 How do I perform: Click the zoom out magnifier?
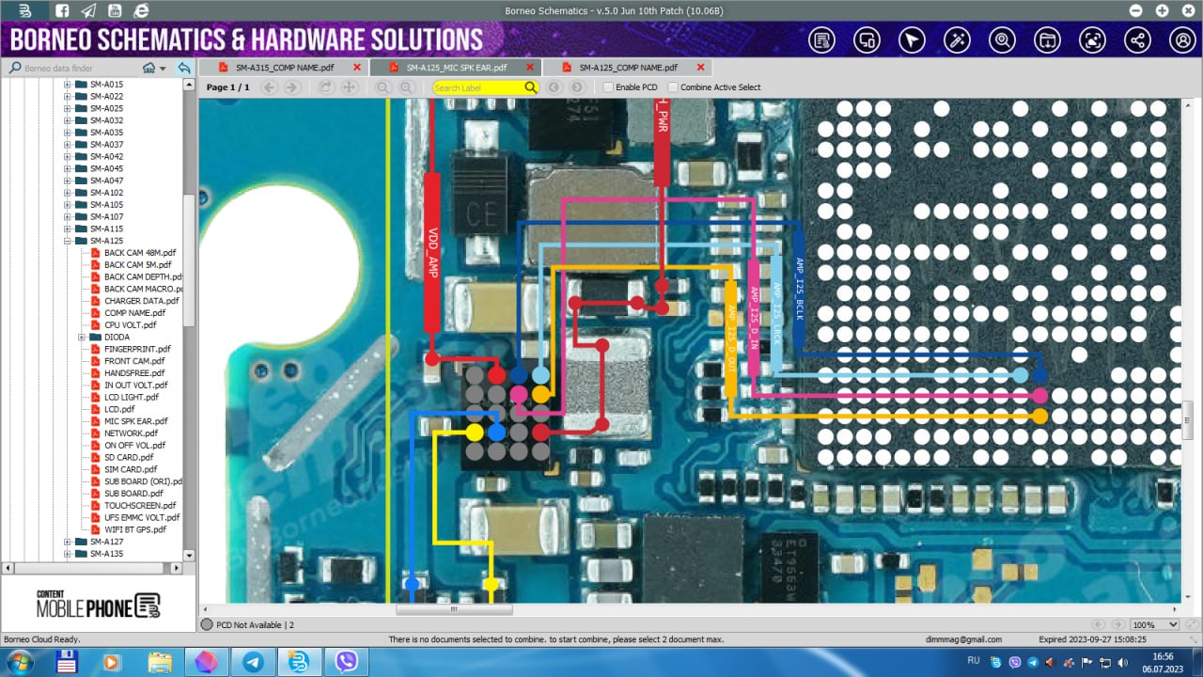[x=383, y=87]
